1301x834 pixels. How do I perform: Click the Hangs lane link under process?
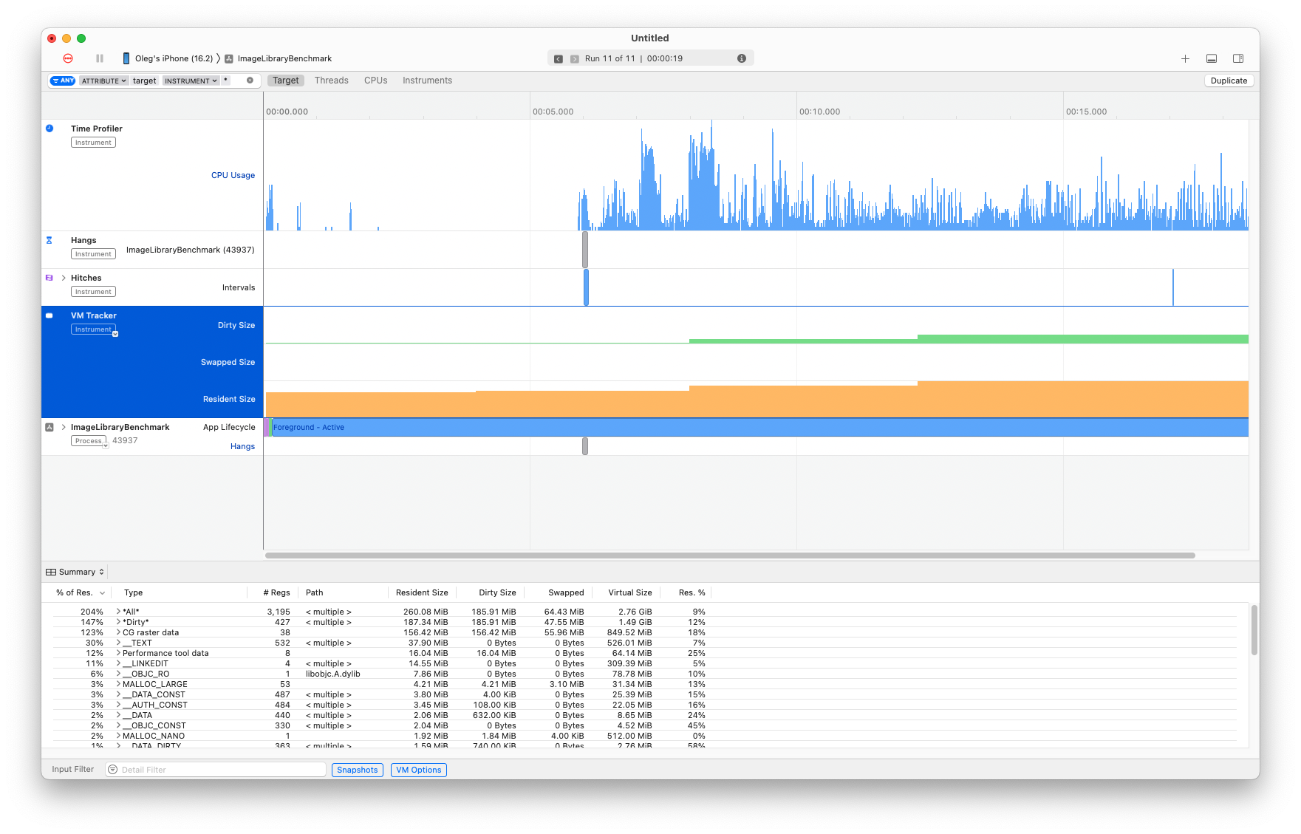click(242, 446)
